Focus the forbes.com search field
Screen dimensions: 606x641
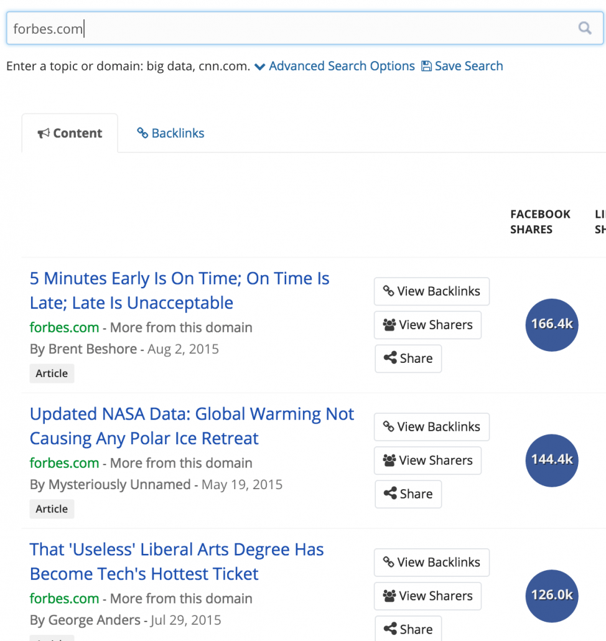[x=304, y=28]
